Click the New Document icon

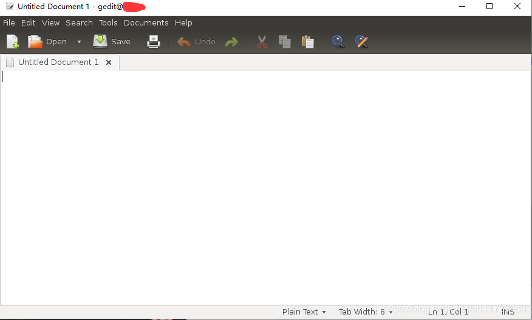12,42
